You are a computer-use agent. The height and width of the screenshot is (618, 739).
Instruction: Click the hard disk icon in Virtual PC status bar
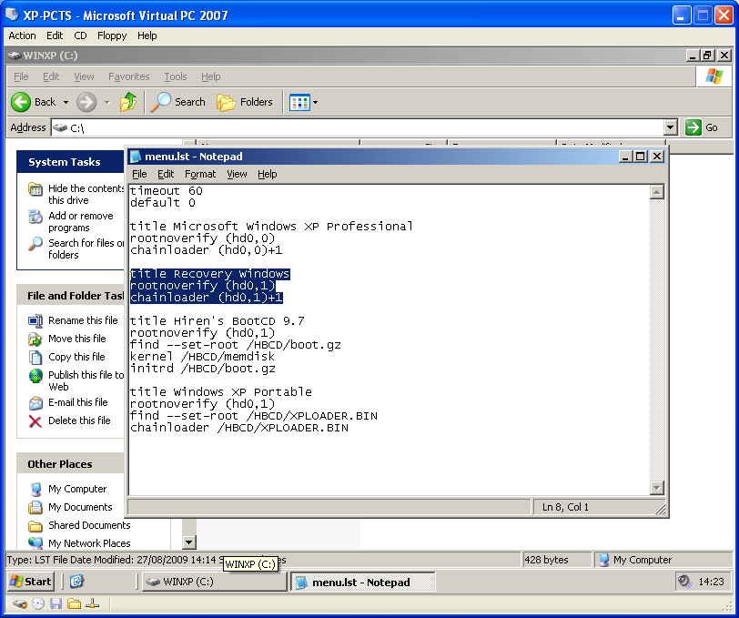point(19,603)
